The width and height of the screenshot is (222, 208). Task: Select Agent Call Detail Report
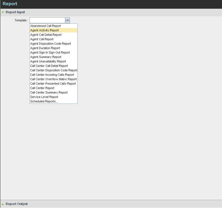[54, 35]
